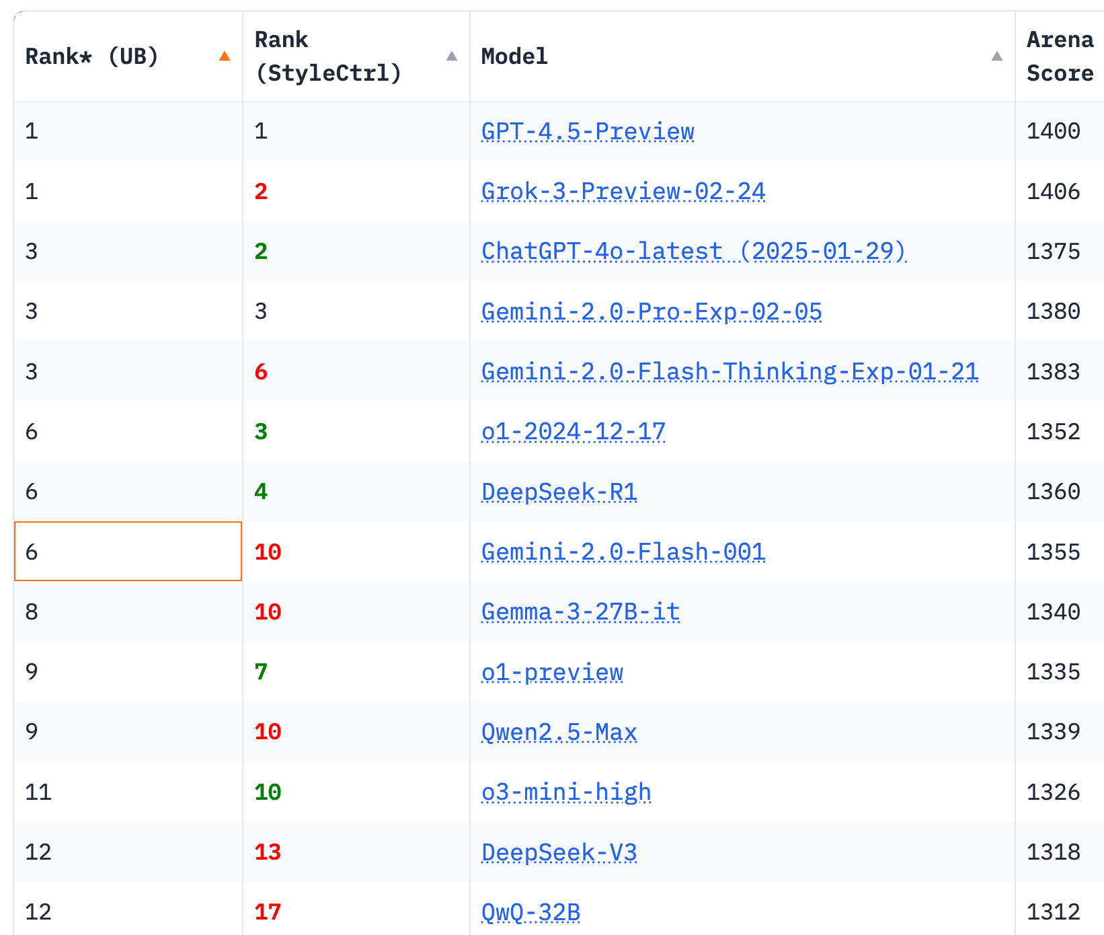Screen dimensions: 1104x935
Task: Follow the ChatGPT-4o-latest (2025-01-29) link
Action: [694, 251]
